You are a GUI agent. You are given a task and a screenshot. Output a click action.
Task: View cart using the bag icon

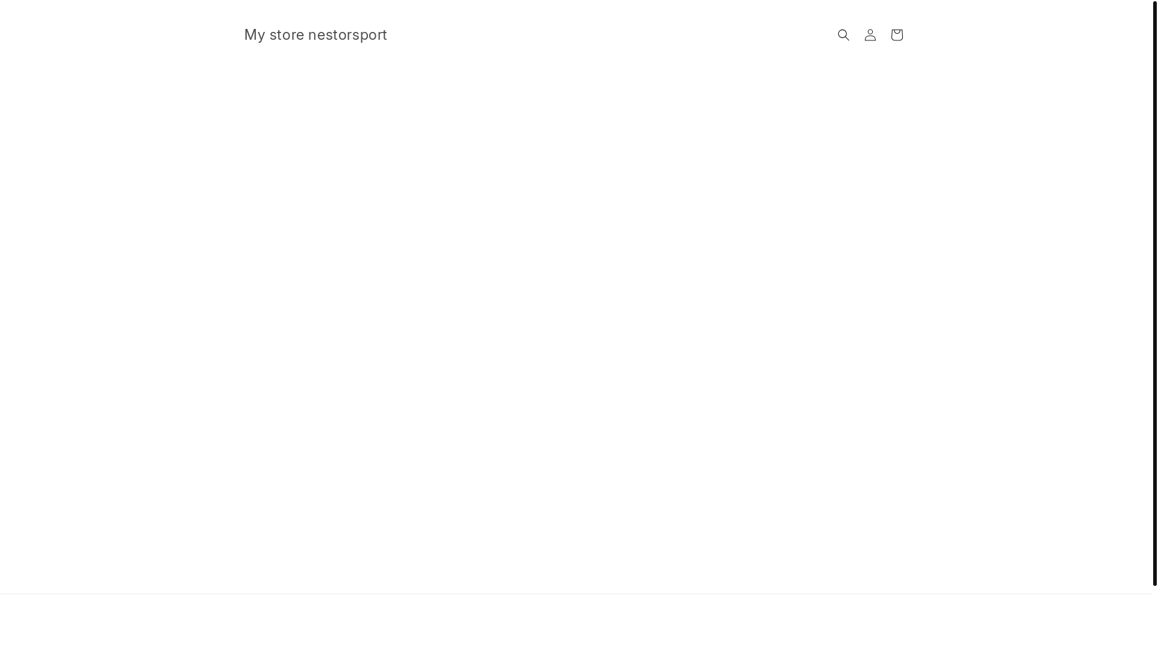[896, 35]
